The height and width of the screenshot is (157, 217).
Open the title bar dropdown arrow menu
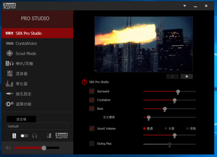[x=184, y=6]
